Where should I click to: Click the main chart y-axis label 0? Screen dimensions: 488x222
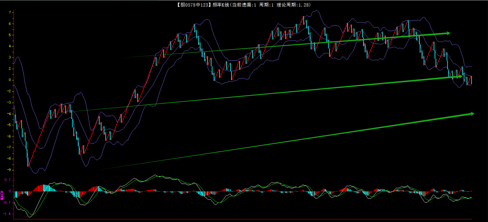pos(10,80)
